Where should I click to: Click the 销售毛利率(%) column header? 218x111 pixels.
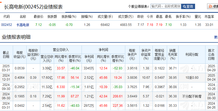[x=172, y=55]
